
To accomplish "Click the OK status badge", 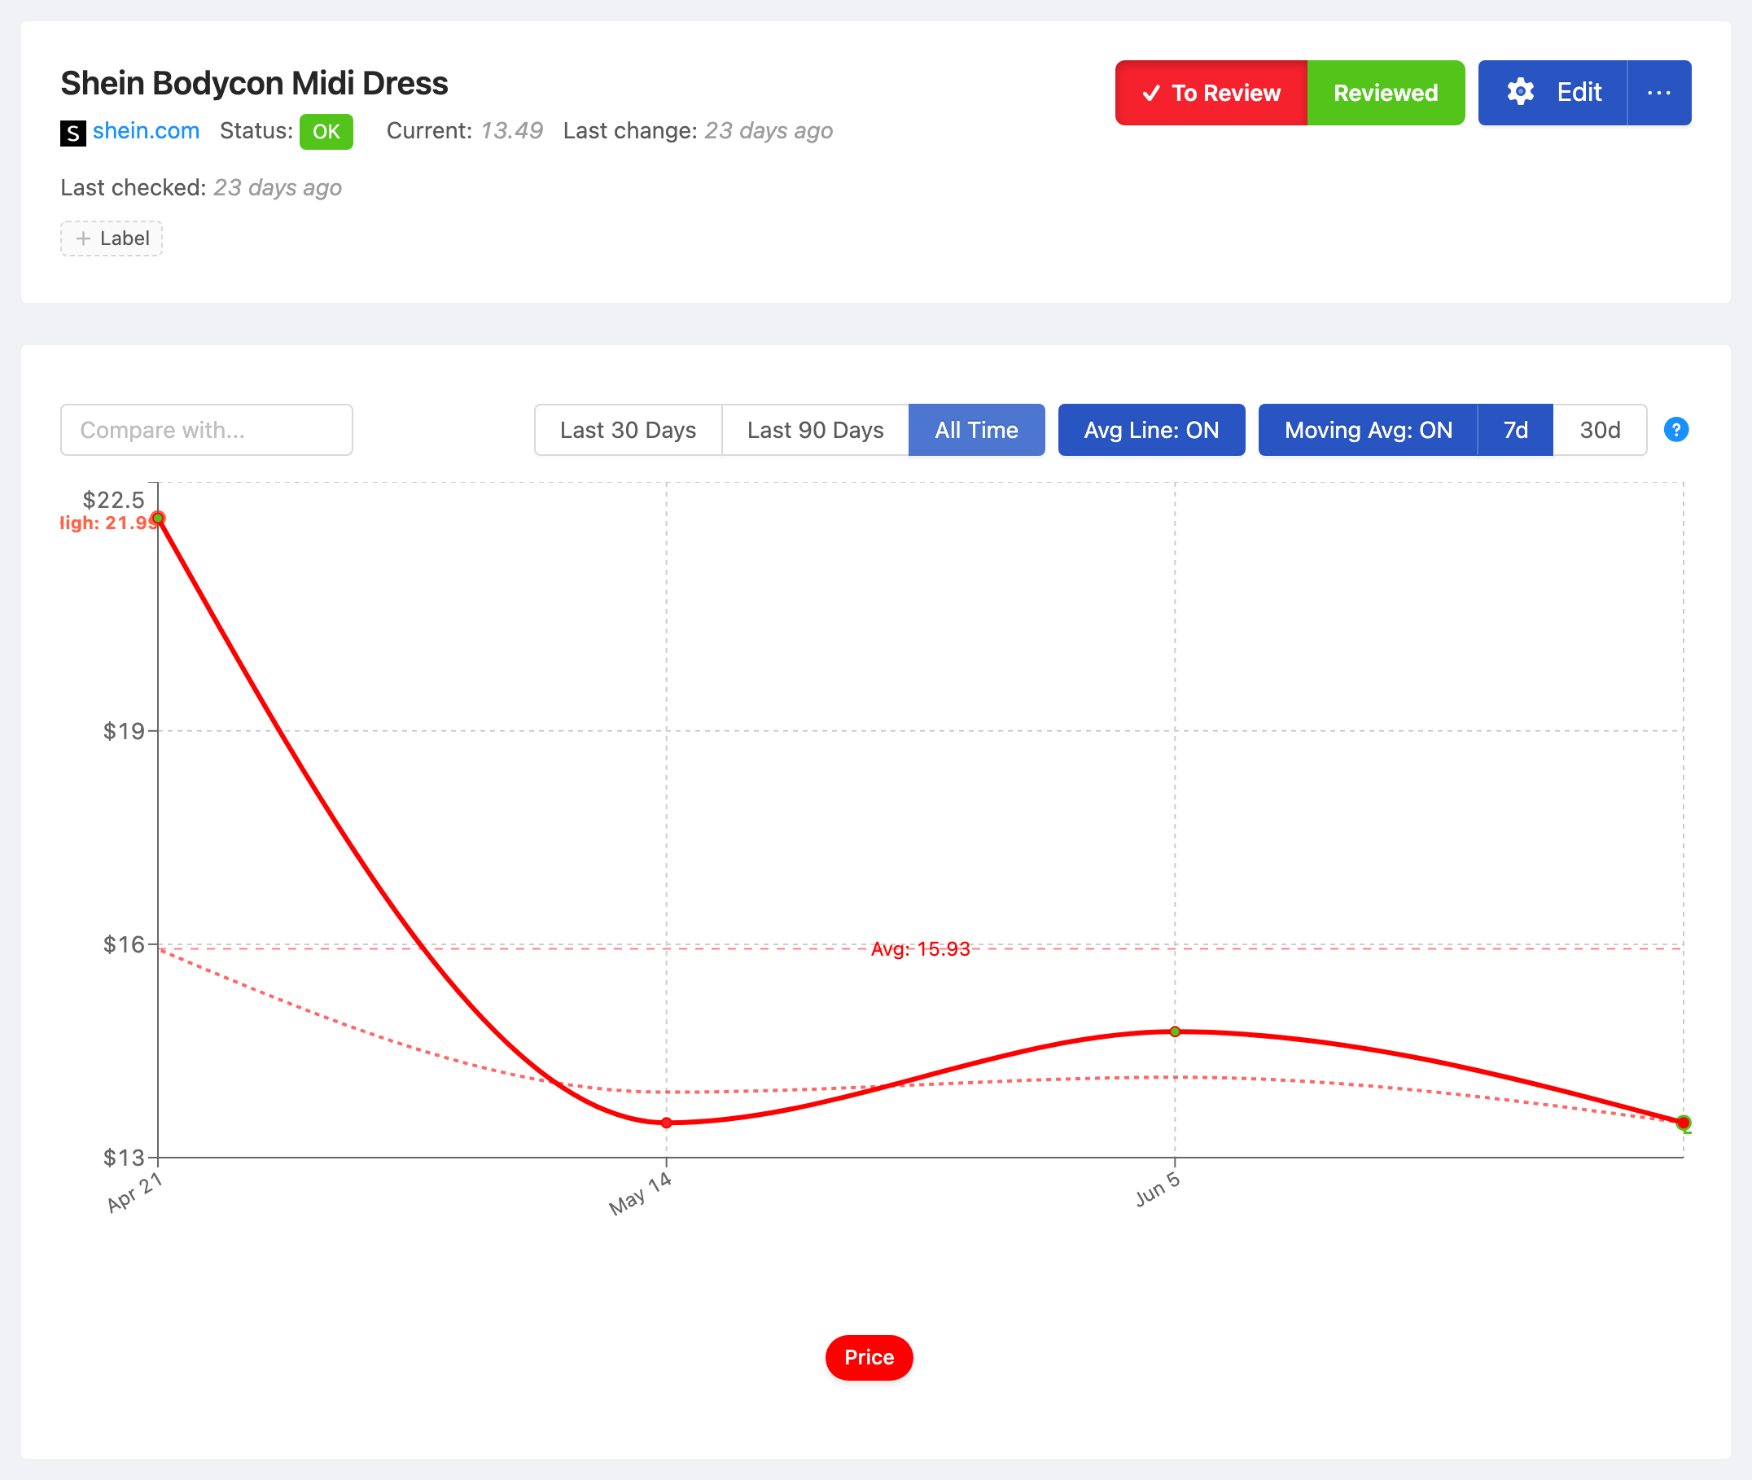I will 326,132.
